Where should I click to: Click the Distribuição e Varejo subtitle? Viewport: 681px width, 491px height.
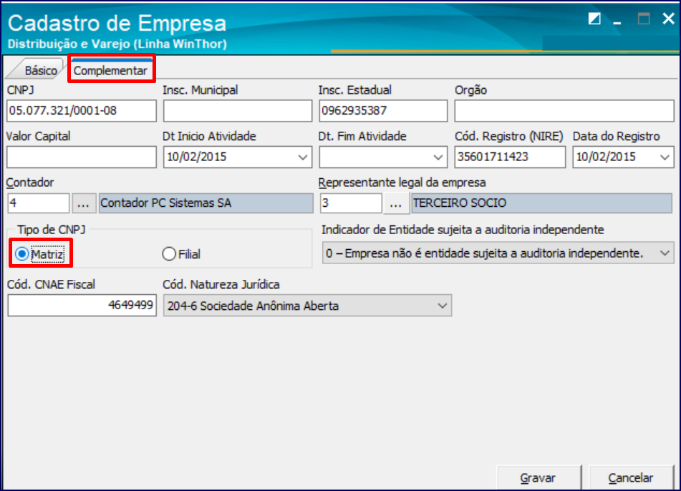(x=117, y=44)
